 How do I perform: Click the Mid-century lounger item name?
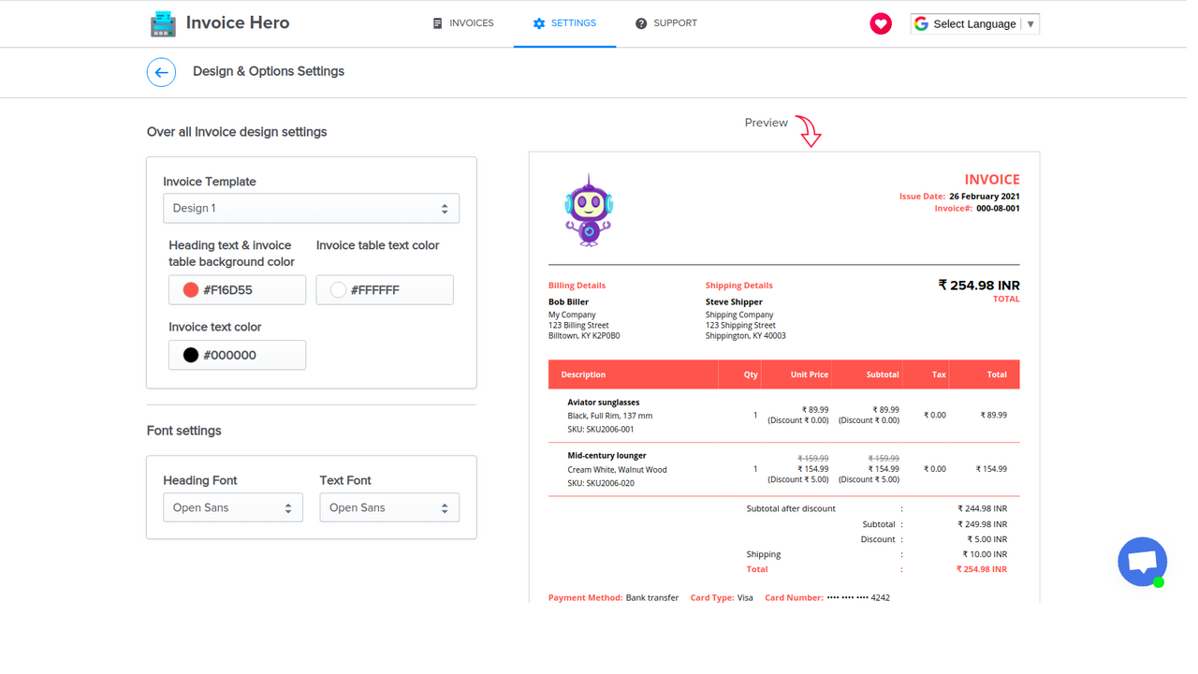point(606,456)
